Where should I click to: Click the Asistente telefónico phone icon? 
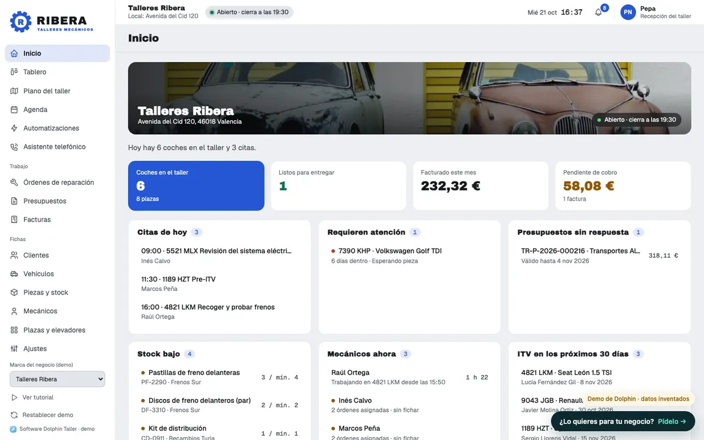click(x=15, y=147)
